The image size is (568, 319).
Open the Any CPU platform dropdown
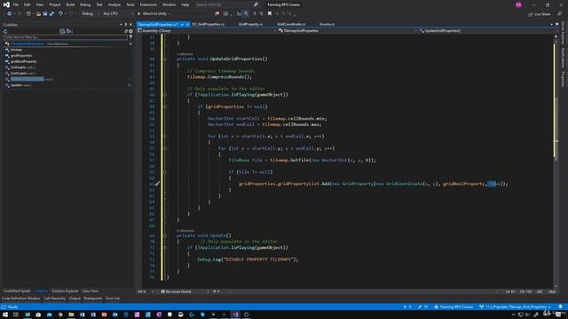tap(118, 14)
